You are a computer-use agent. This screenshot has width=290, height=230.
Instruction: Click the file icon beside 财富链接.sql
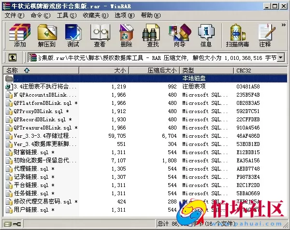click(x=9, y=152)
